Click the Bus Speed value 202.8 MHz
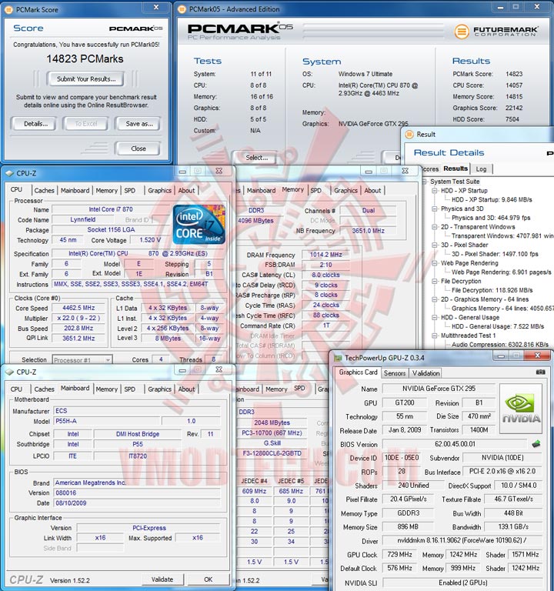 click(78, 329)
